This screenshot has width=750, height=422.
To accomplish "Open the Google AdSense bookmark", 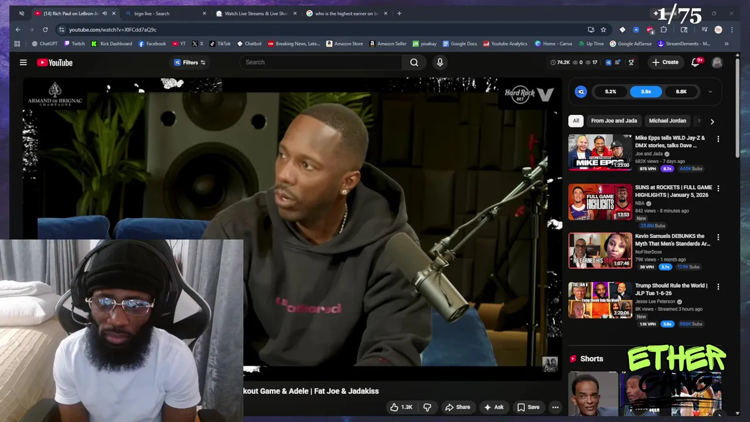I will tap(630, 43).
